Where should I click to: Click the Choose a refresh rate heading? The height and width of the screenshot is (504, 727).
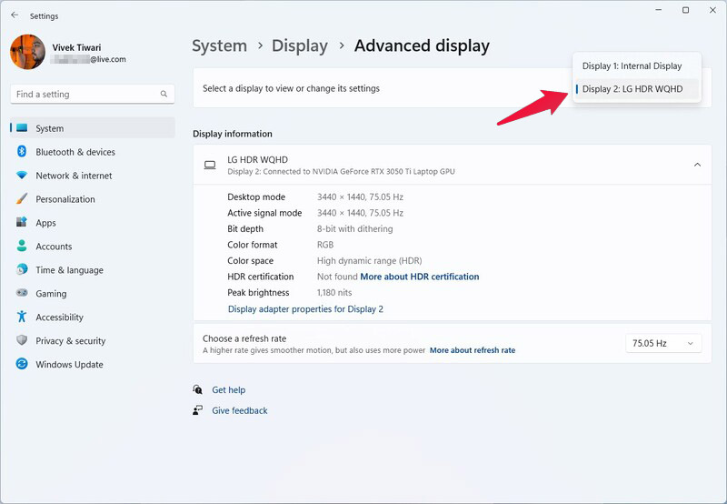244,338
